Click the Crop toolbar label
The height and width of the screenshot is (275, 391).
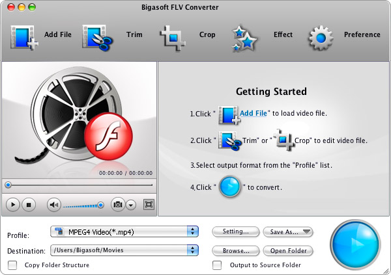coord(207,35)
